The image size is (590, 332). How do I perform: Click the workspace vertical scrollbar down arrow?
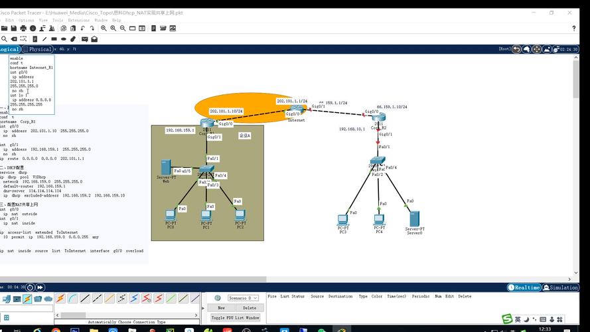pyautogui.click(x=575, y=273)
